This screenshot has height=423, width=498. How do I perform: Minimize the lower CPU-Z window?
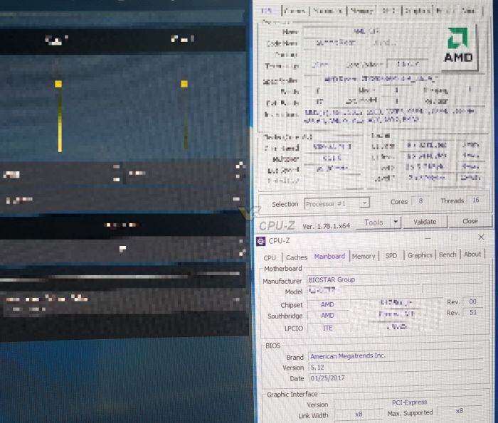click(428, 238)
